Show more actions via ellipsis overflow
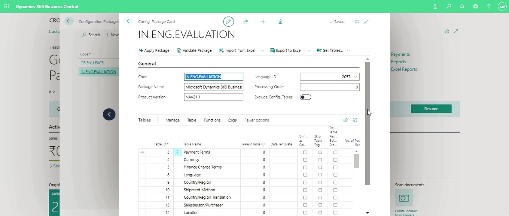 [x=349, y=50]
